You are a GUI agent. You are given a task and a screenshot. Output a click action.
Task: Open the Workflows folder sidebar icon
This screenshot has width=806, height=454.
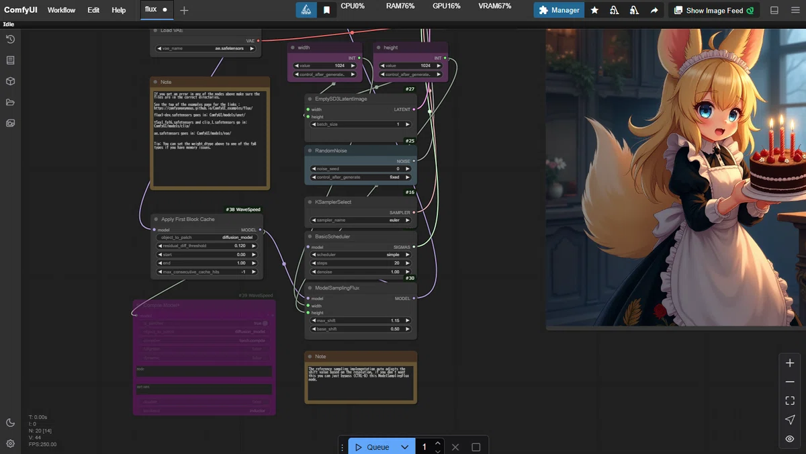pyautogui.click(x=10, y=102)
